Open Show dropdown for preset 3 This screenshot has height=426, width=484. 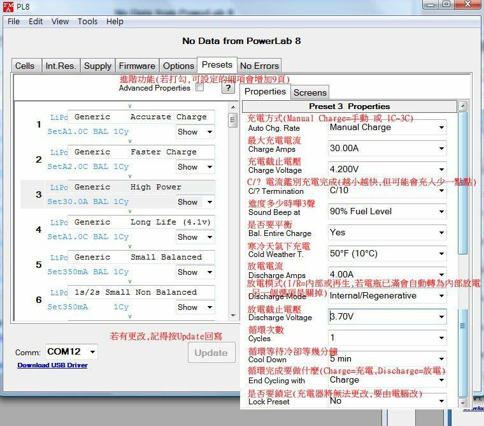point(195,202)
